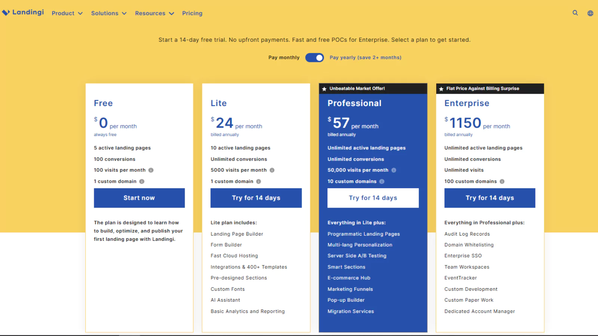Expand the Solutions menu

(109, 13)
